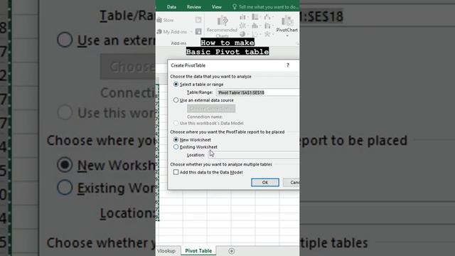The height and width of the screenshot is (256, 455).
Task: Click the add-in icon right of My Add-ins
Action: [198, 31]
